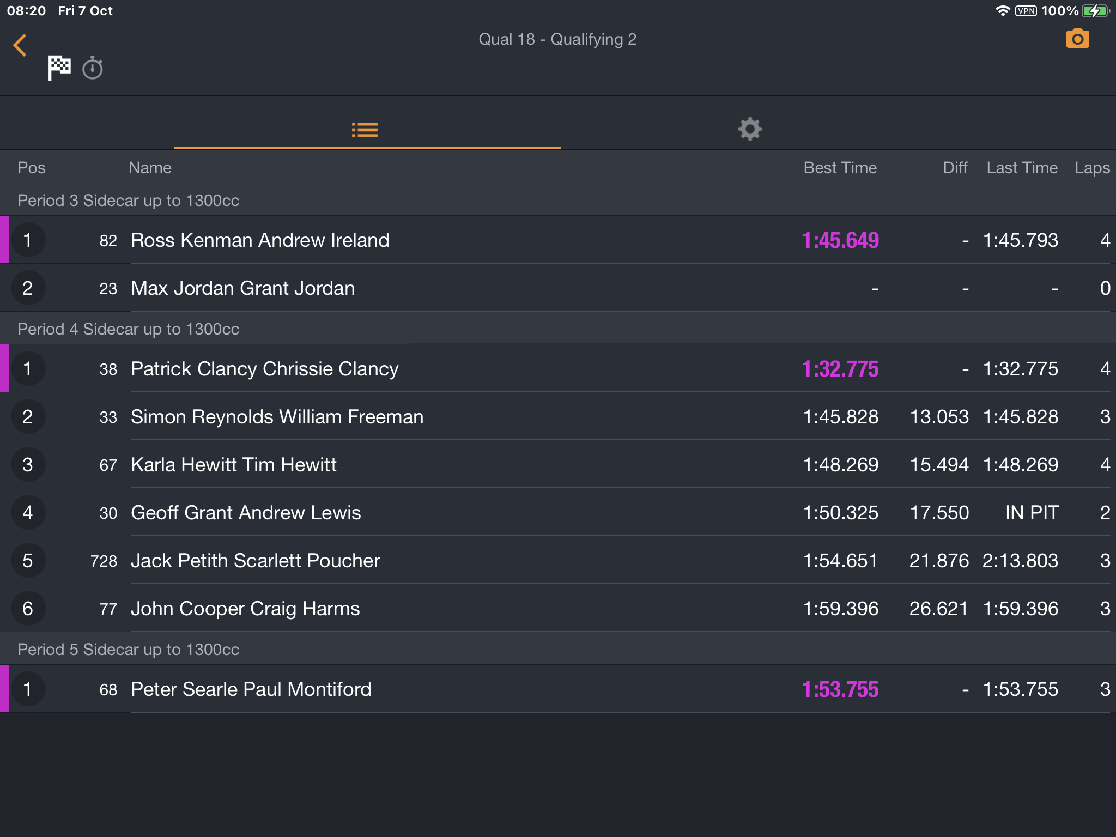
Task: Tap the orange back arrow
Action: pyautogui.click(x=20, y=45)
